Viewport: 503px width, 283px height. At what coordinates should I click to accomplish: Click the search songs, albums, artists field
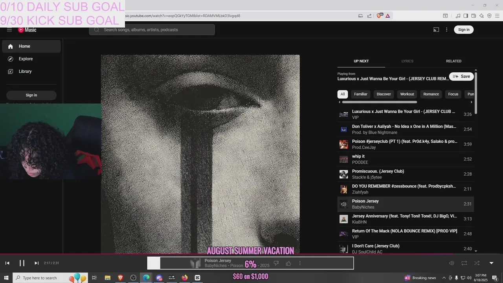(x=152, y=30)
